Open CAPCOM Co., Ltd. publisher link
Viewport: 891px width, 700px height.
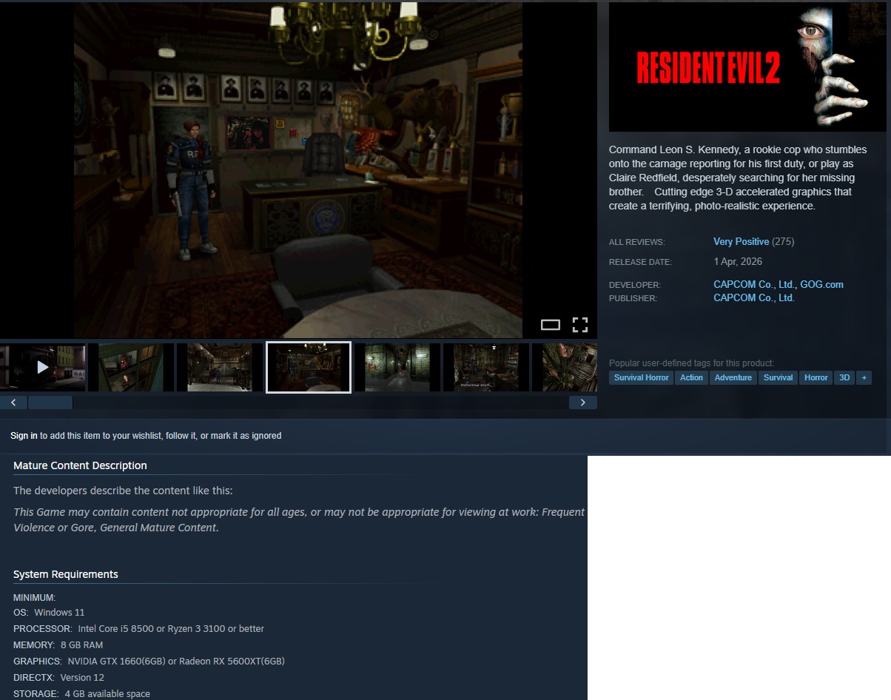point(754,297)
